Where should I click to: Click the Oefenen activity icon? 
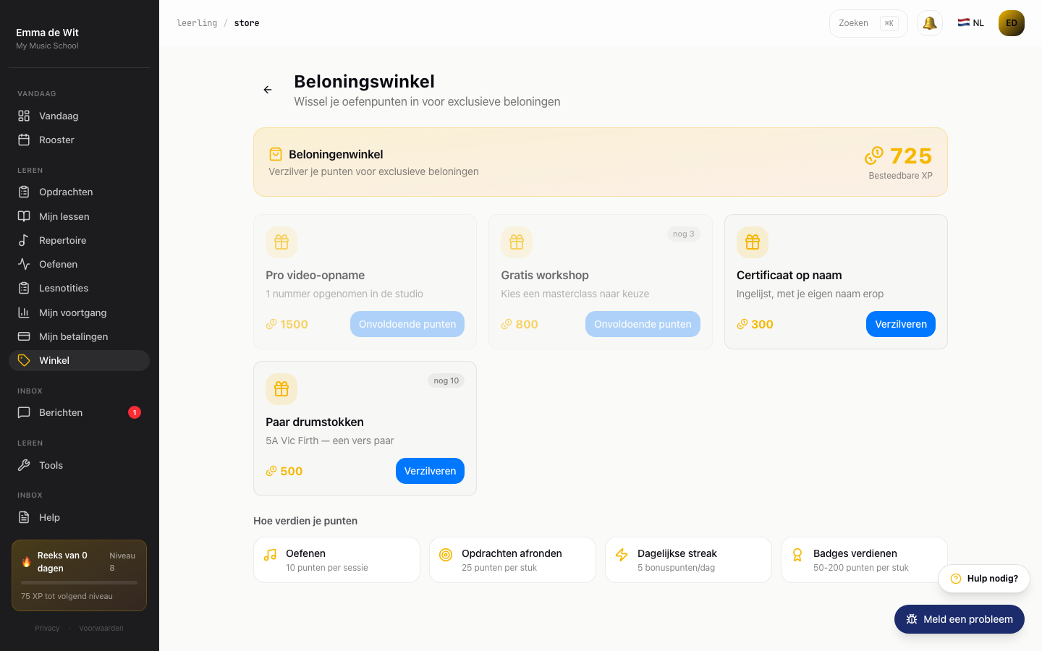pyautogui.click(x=24, y=264)
